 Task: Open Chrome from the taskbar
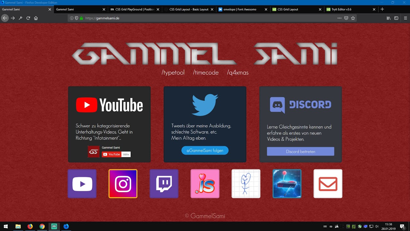tap(42, 226)
